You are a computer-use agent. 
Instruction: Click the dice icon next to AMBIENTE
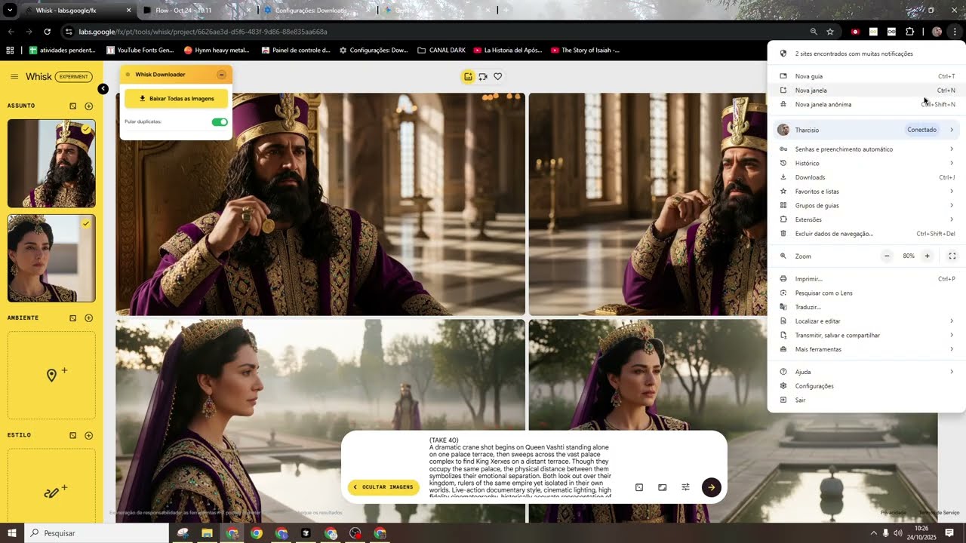coord(73,318)
